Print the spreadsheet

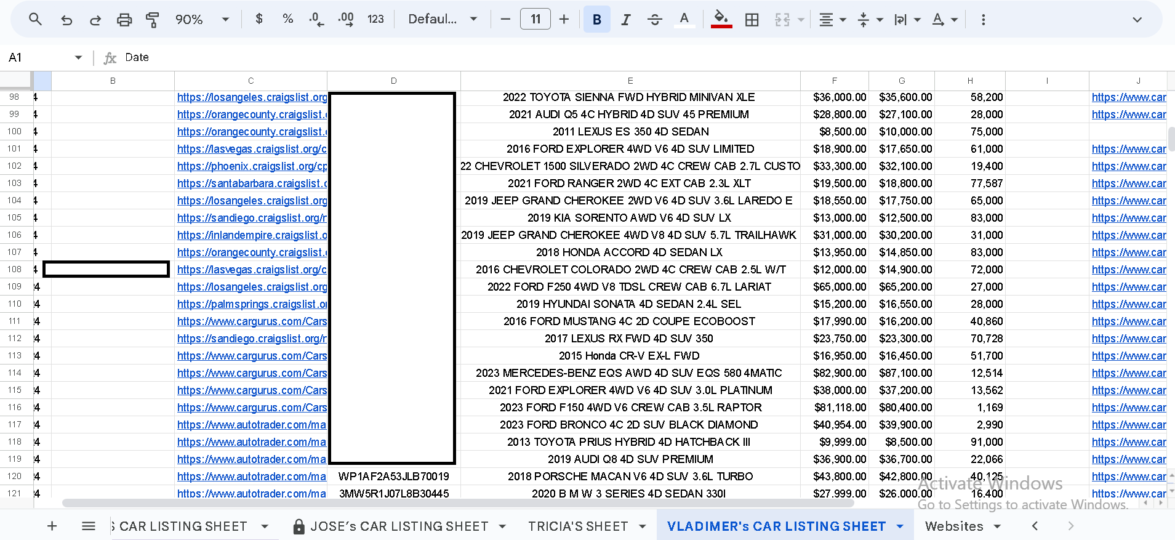pyautogui.click(x=124, y=20)
